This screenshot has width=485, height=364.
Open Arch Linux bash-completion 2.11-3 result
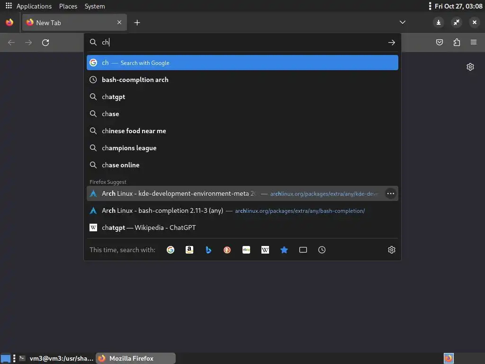[242, 210]
